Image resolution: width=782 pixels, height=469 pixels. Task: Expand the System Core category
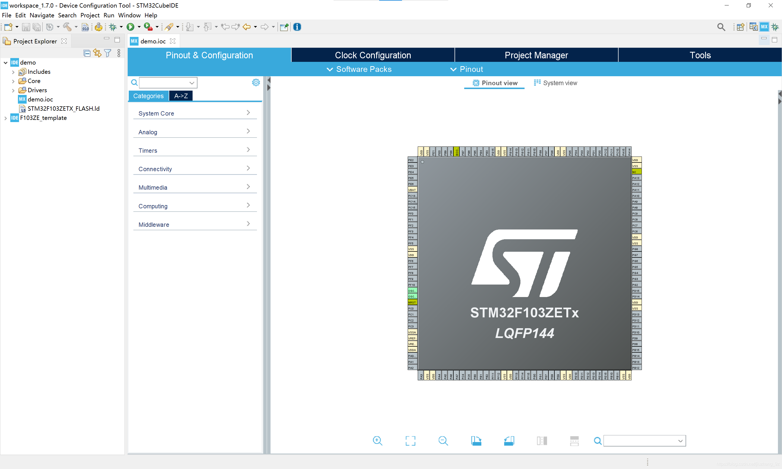[195, 113]
